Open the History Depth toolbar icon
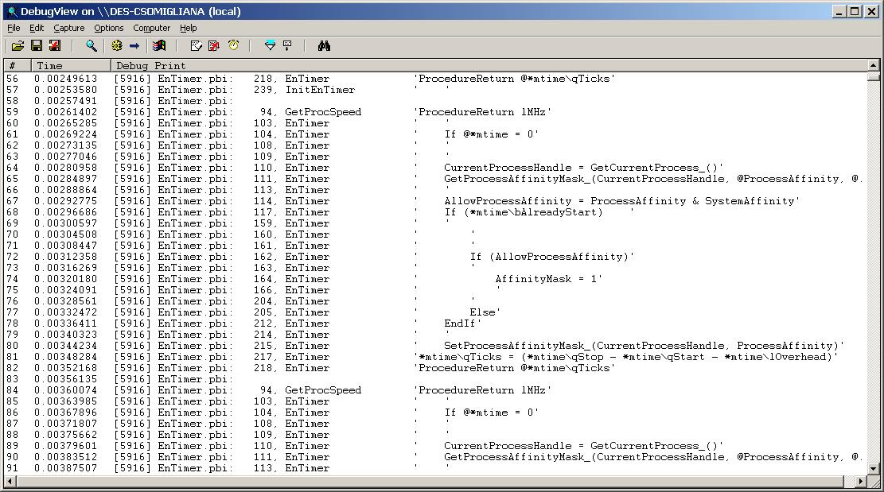 click(287, 45)
